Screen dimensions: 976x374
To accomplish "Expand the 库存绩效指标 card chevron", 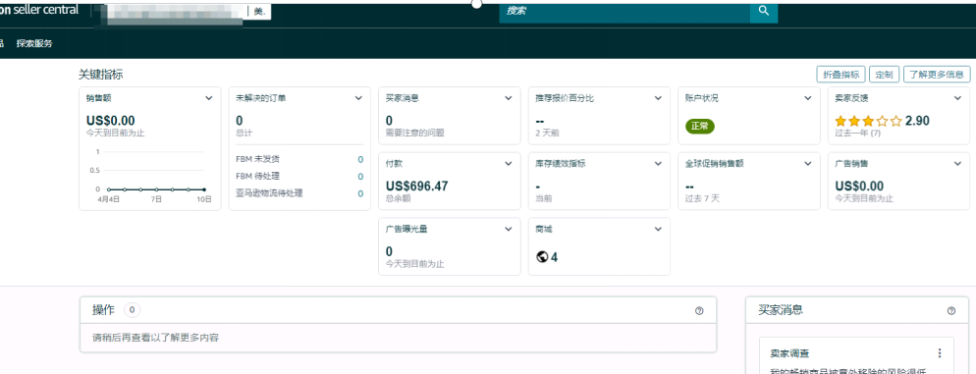I will click(x=658, y=163).
